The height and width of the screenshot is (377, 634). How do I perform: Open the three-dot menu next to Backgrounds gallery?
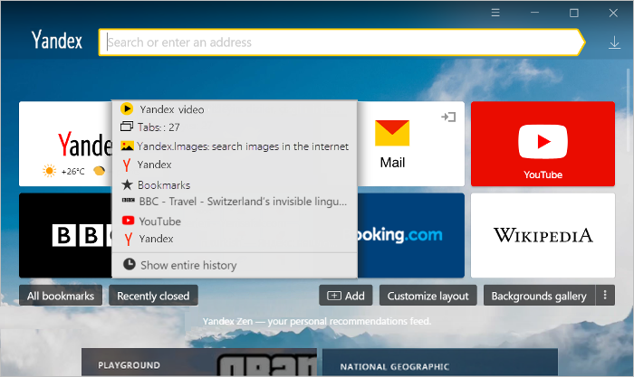click(605, 296)
